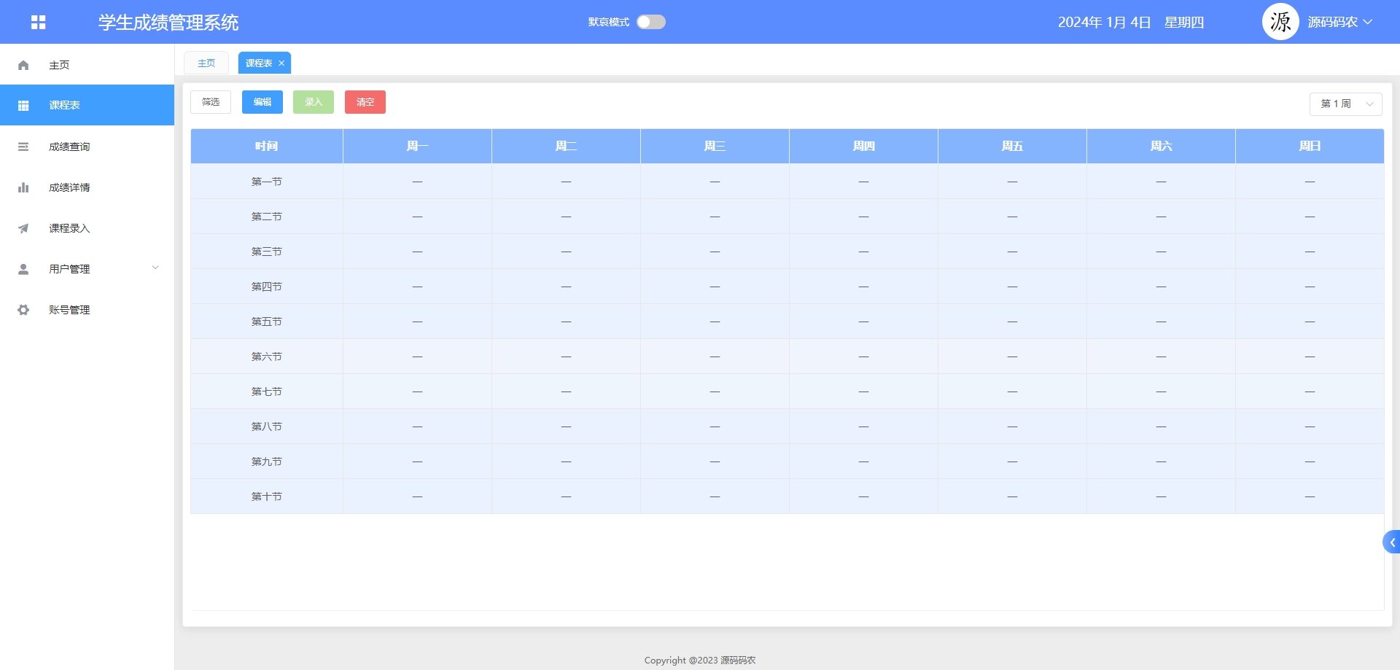Click the 用户管理 person icon
1400x670 pixels.
point(23,269)
